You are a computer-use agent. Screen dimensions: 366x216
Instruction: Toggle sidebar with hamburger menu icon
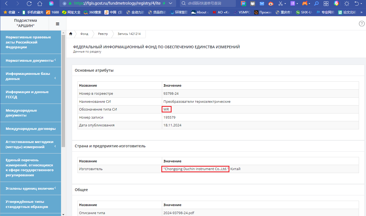[57, 24]
